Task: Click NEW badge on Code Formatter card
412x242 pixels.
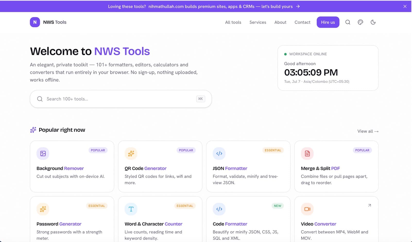Action: (277, 206)
